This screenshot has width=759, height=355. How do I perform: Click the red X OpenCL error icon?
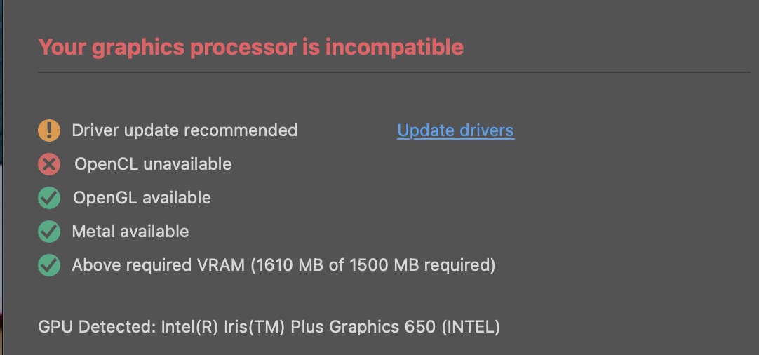49,164
